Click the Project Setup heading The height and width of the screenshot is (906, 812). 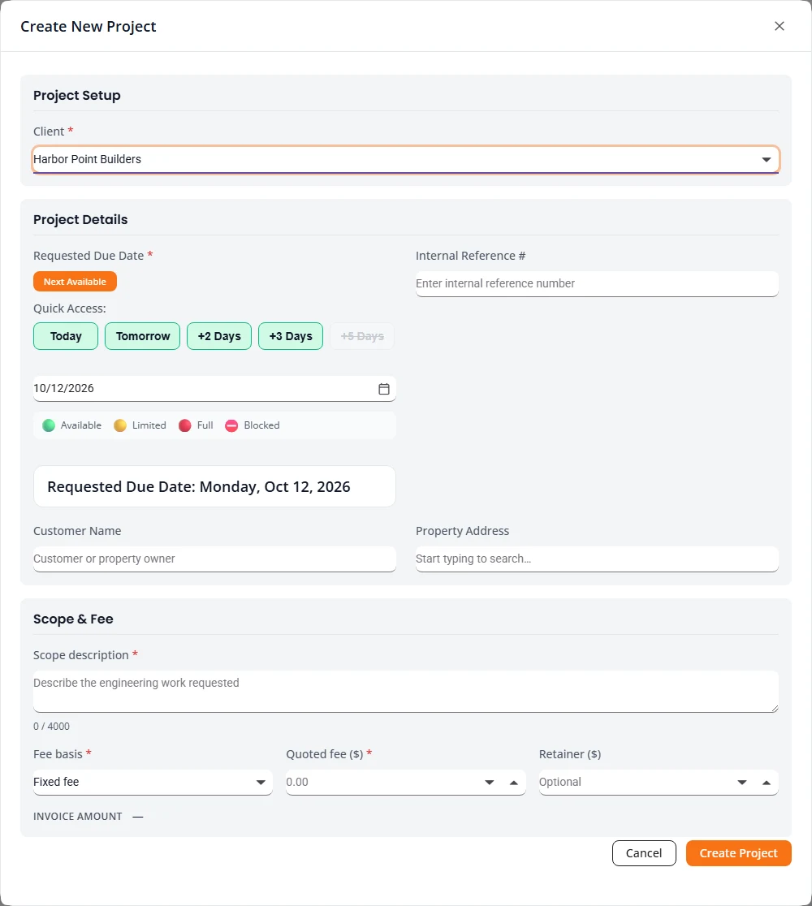tap(77, 95)
